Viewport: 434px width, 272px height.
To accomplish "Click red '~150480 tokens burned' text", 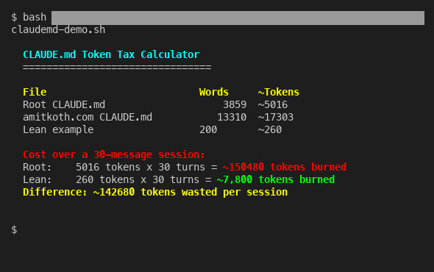I will point(285,167).
